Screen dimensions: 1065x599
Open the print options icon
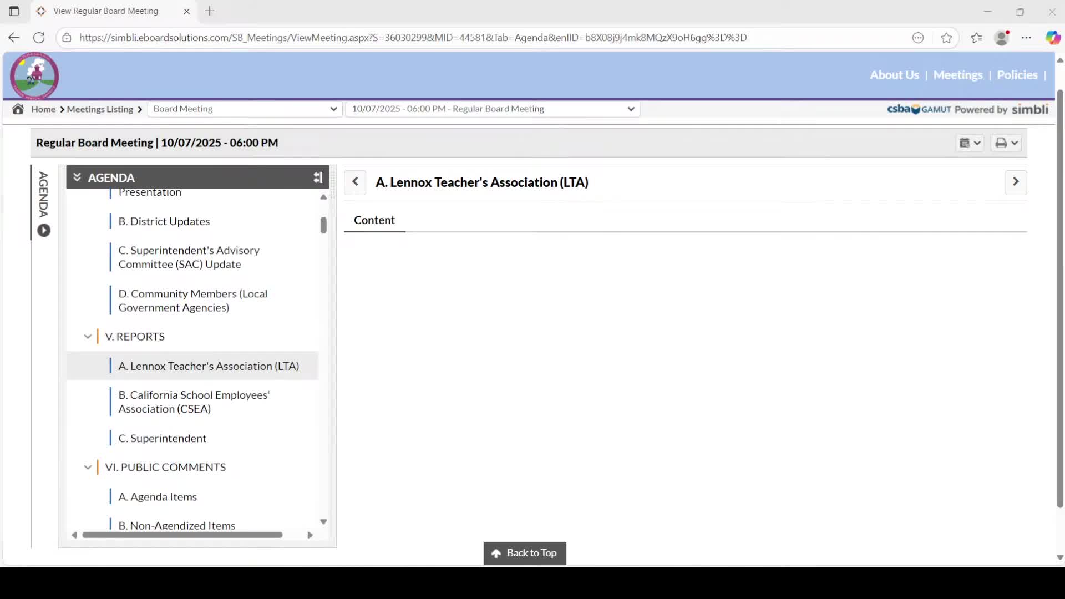tap(1006, 143)
